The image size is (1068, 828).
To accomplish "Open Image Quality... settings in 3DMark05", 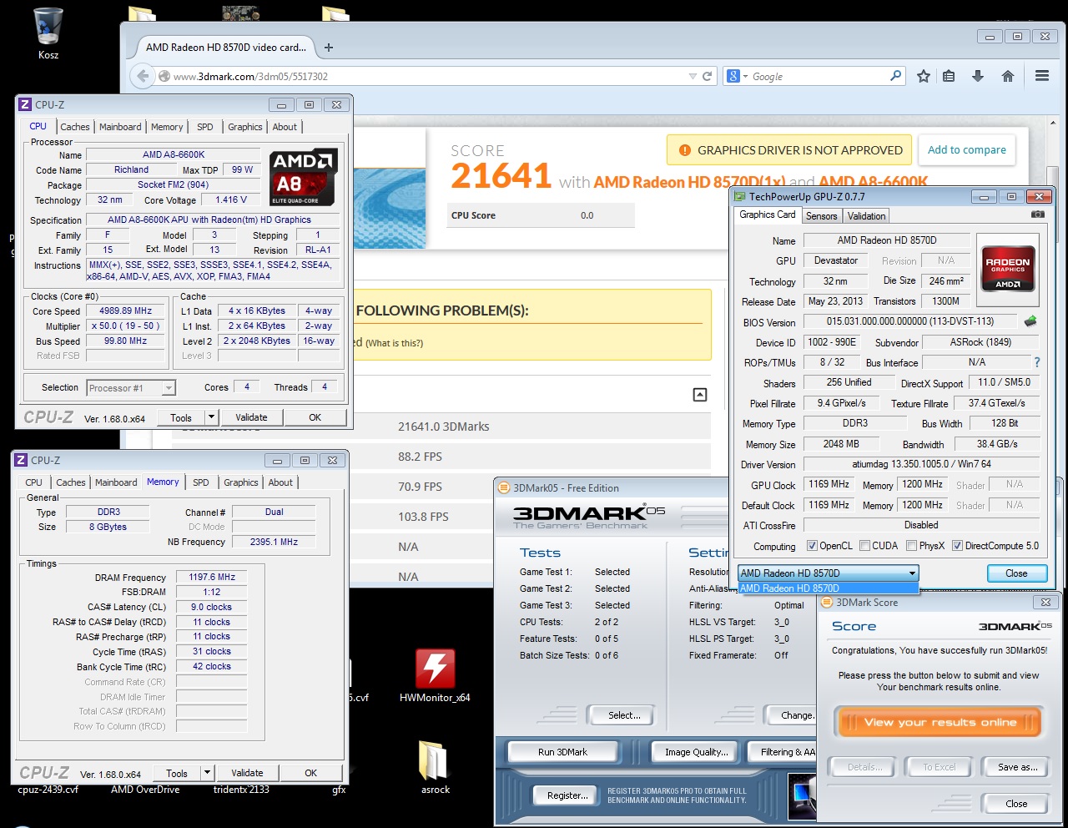I will (696, 752).
